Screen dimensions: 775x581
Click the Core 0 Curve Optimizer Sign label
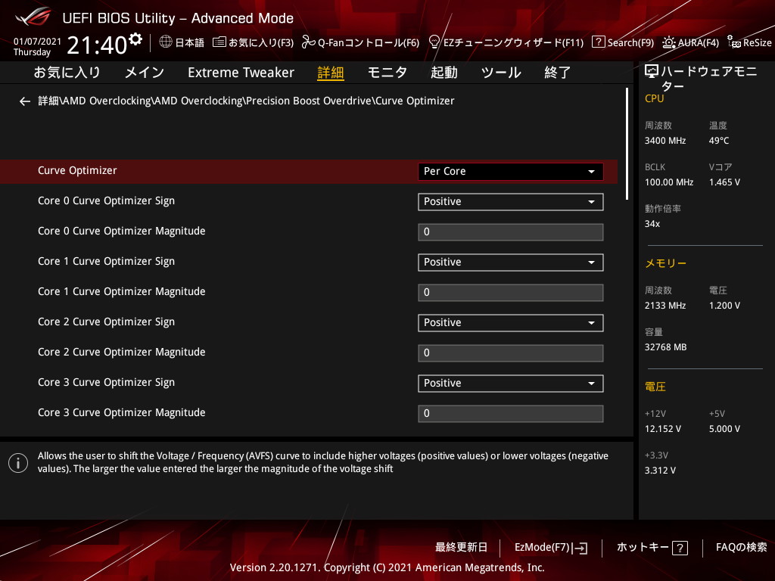pyautogui.click(x=106, y=201)
